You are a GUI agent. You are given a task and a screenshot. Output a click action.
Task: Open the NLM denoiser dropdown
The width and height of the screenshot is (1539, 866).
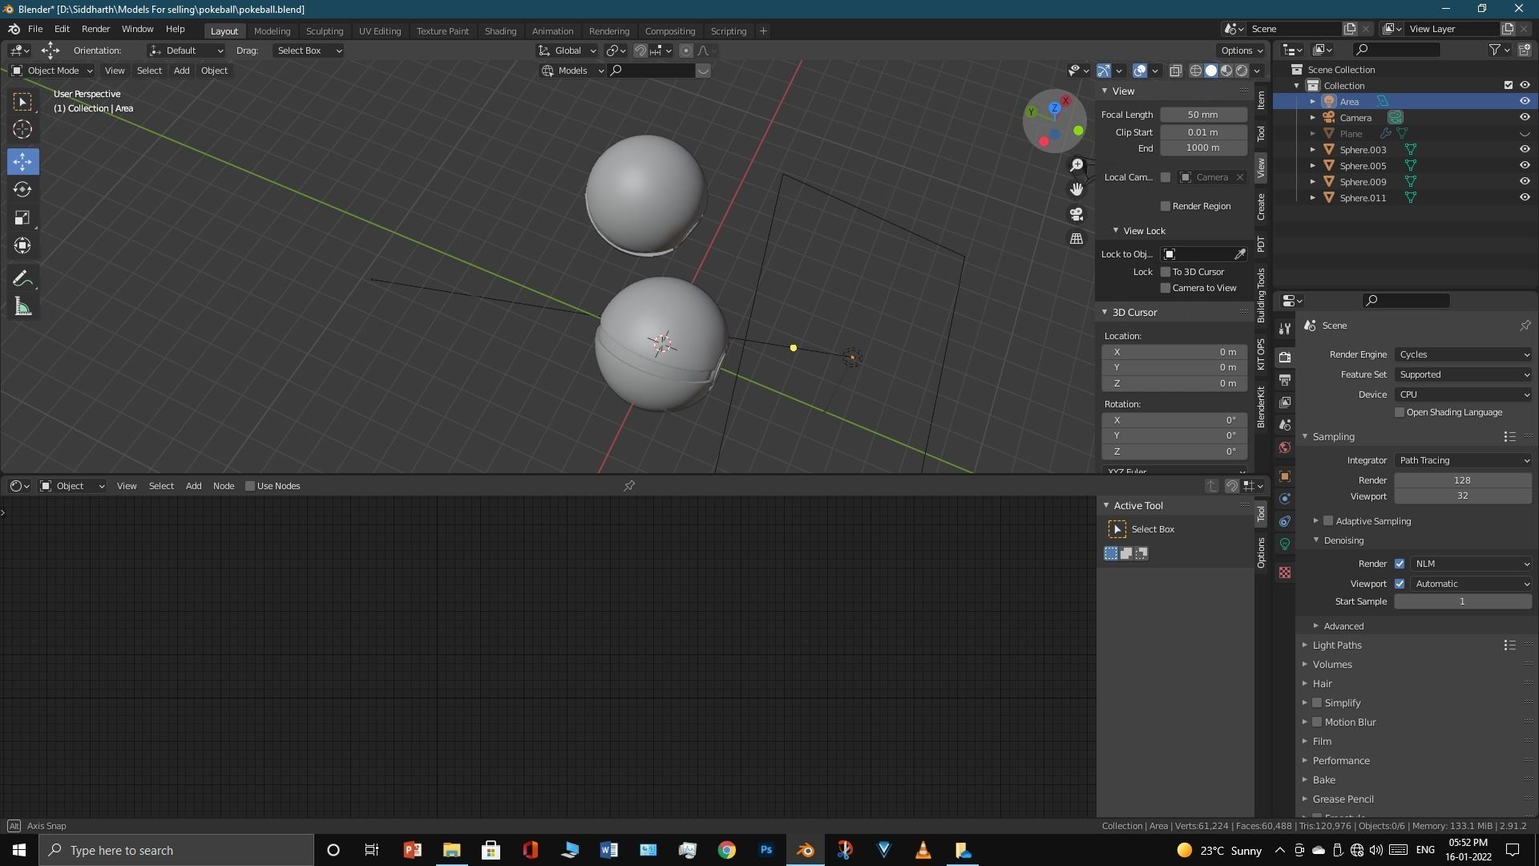(1472, 564)
